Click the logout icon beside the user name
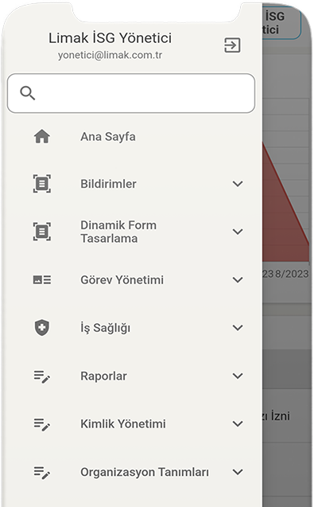Image resolution: width=314 pixels, height=507 pixels. 232,45
